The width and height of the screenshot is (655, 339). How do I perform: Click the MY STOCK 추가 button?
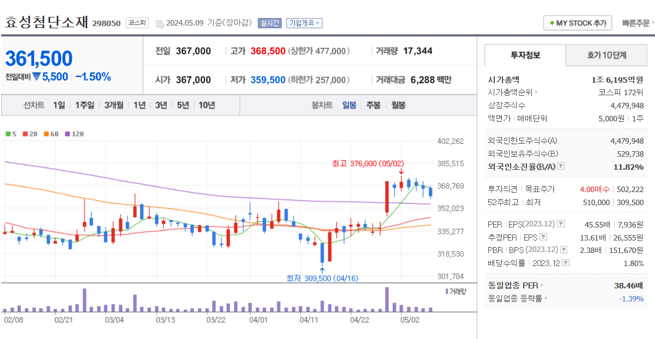578,23
